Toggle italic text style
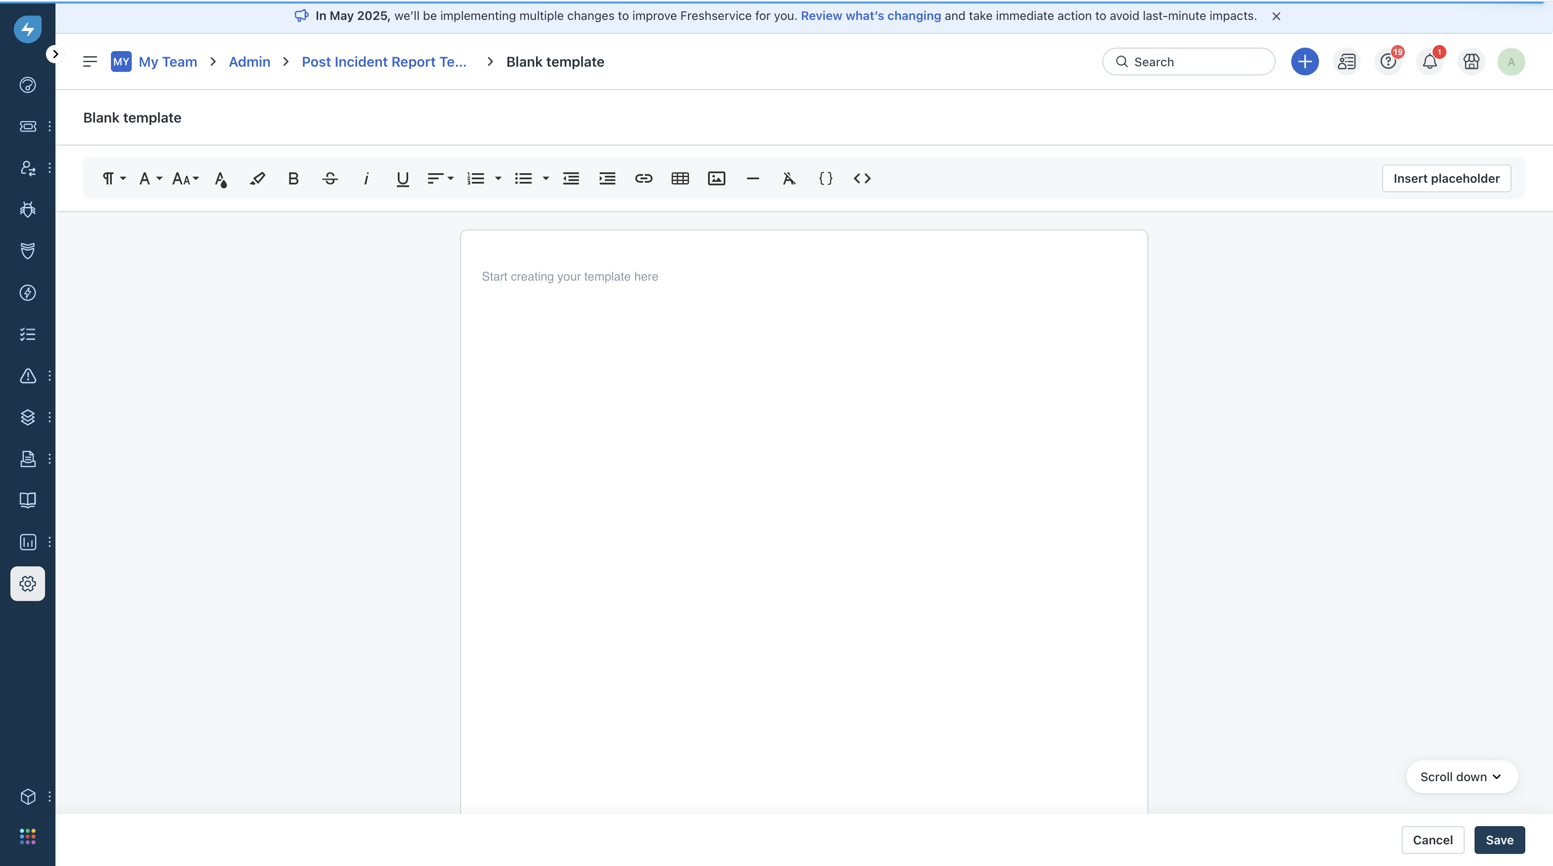The image size is (1553, 866). pos(366,178)
